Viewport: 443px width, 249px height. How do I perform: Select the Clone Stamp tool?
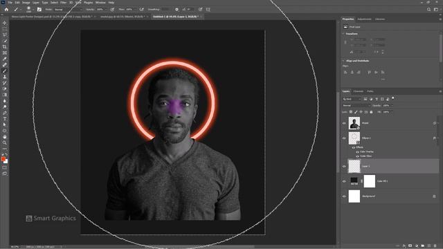5,77
